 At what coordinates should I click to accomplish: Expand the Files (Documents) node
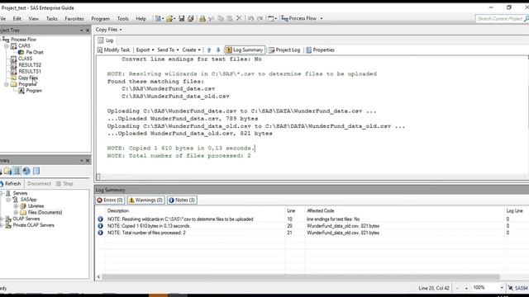(x=16, y=213)
